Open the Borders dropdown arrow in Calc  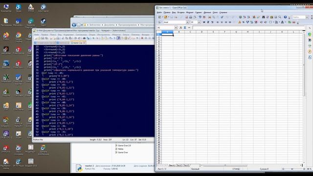(x=273, y=22)
